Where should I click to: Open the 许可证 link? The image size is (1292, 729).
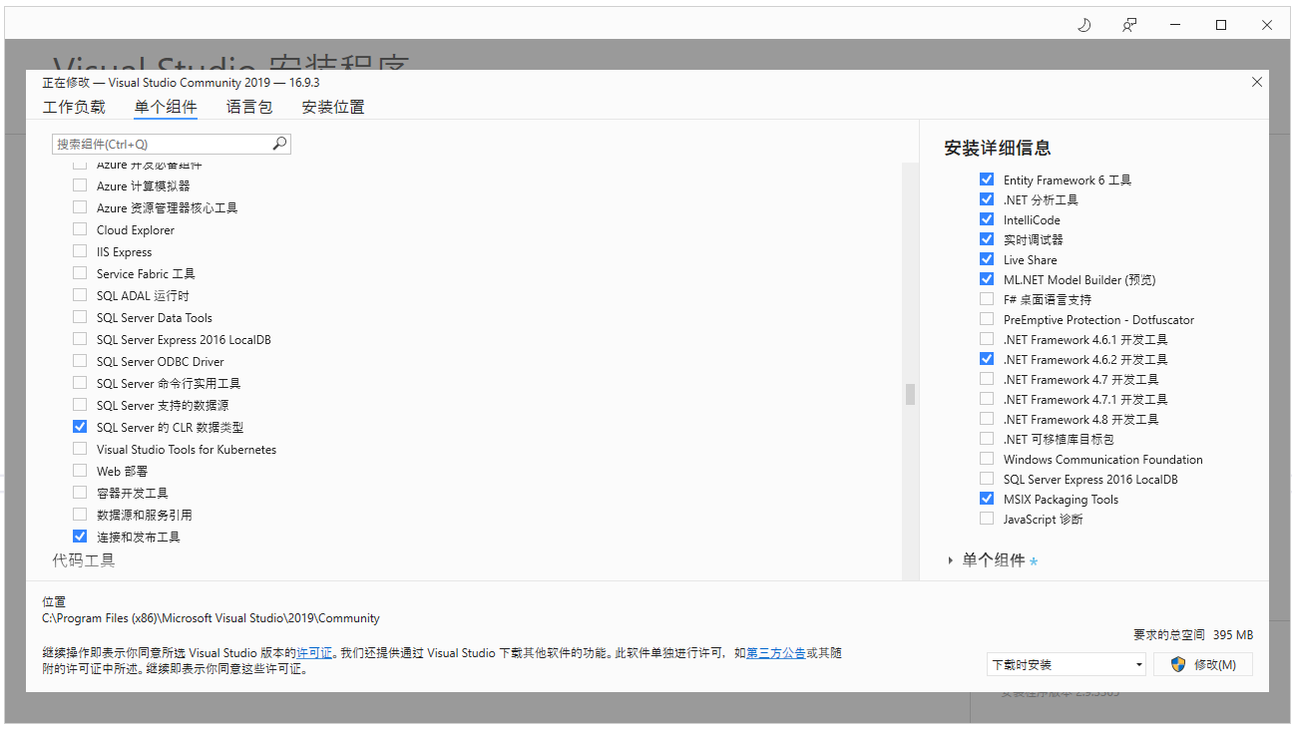[x=314, y=653]
